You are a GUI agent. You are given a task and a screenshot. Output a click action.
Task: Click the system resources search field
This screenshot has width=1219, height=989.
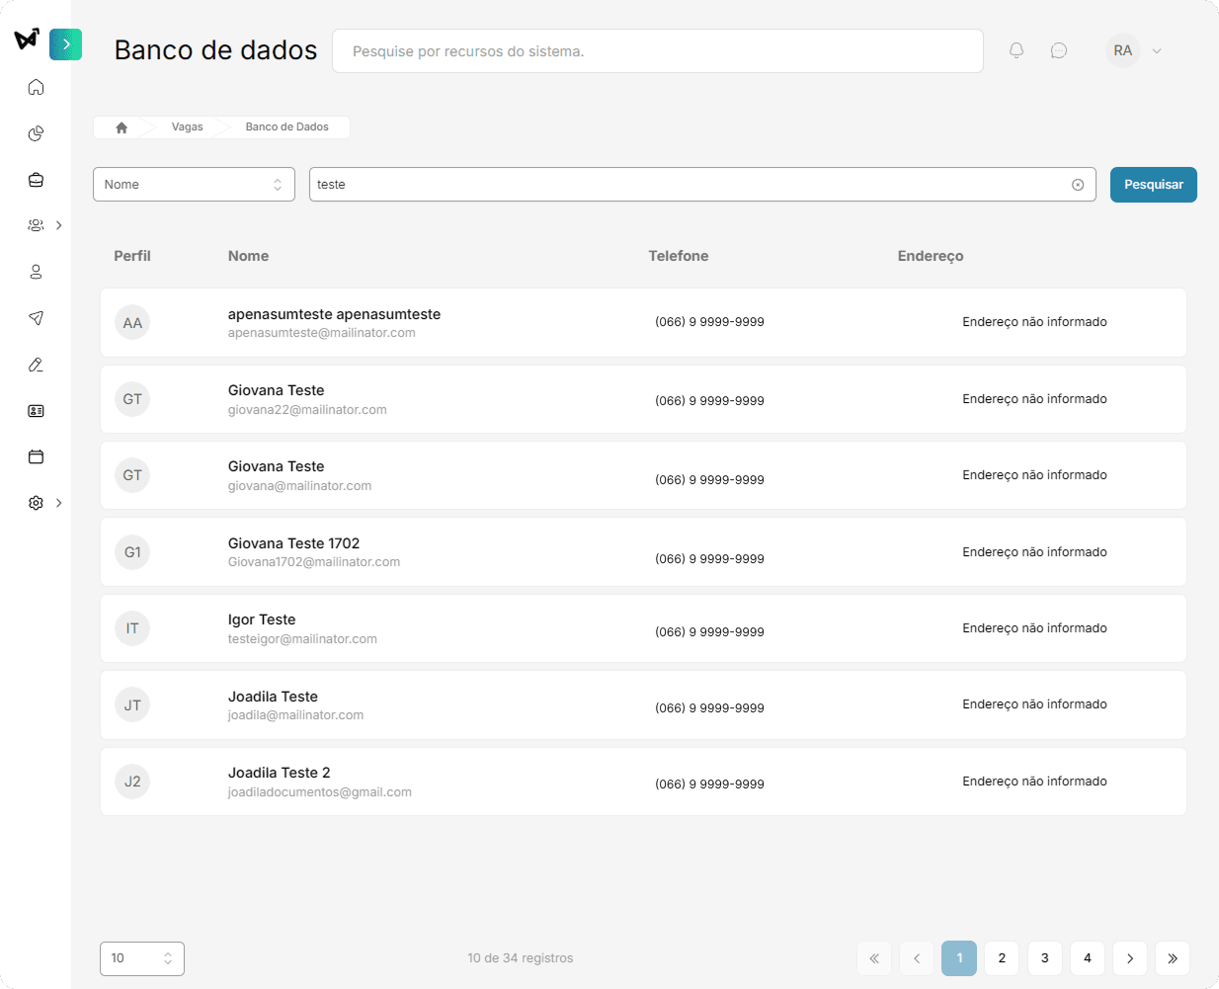tap(657, 51)
